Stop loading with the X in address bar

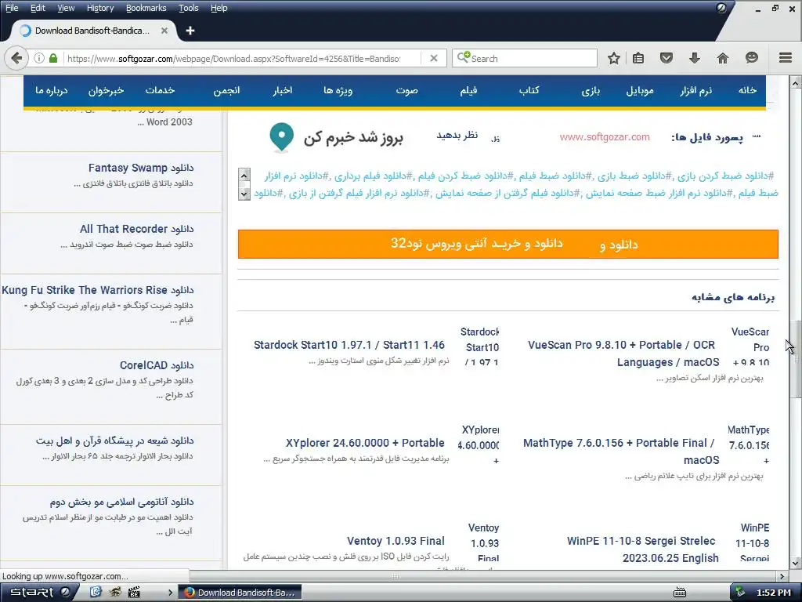[434, 58]
